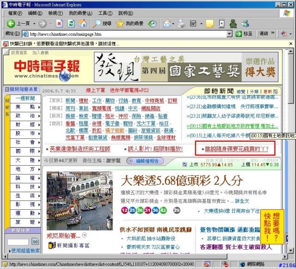Click the handheld device toolbar icon

(x=222, y=24)
